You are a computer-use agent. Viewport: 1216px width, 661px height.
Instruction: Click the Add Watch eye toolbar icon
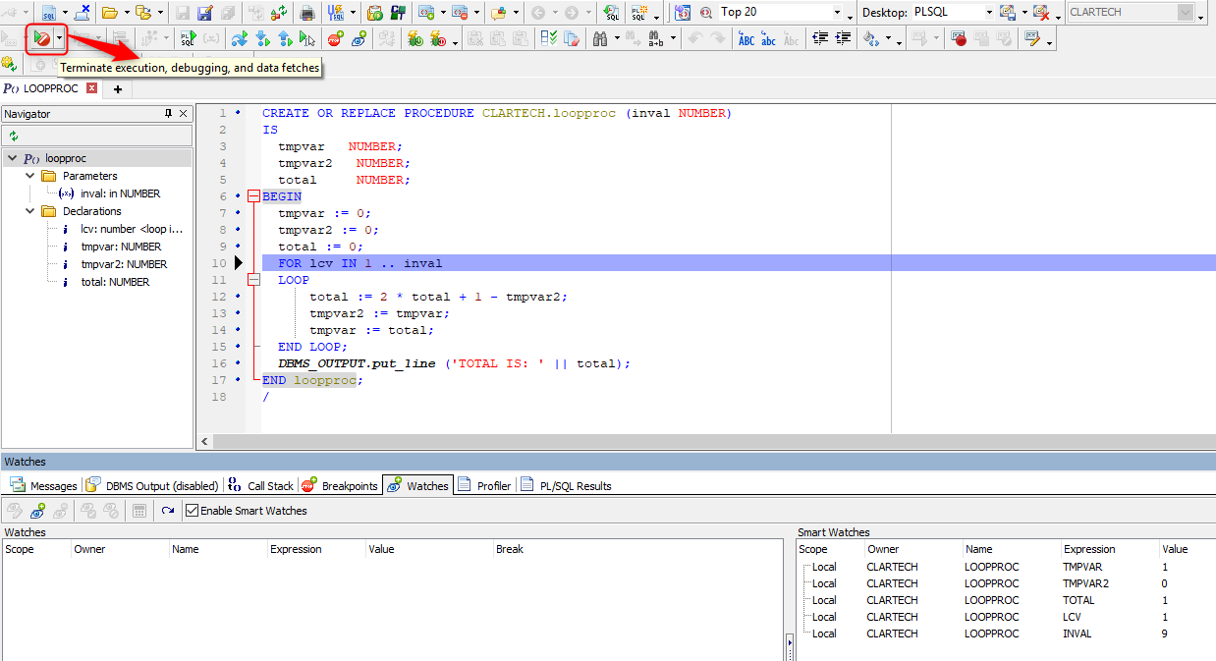click(x=359, y=39)
